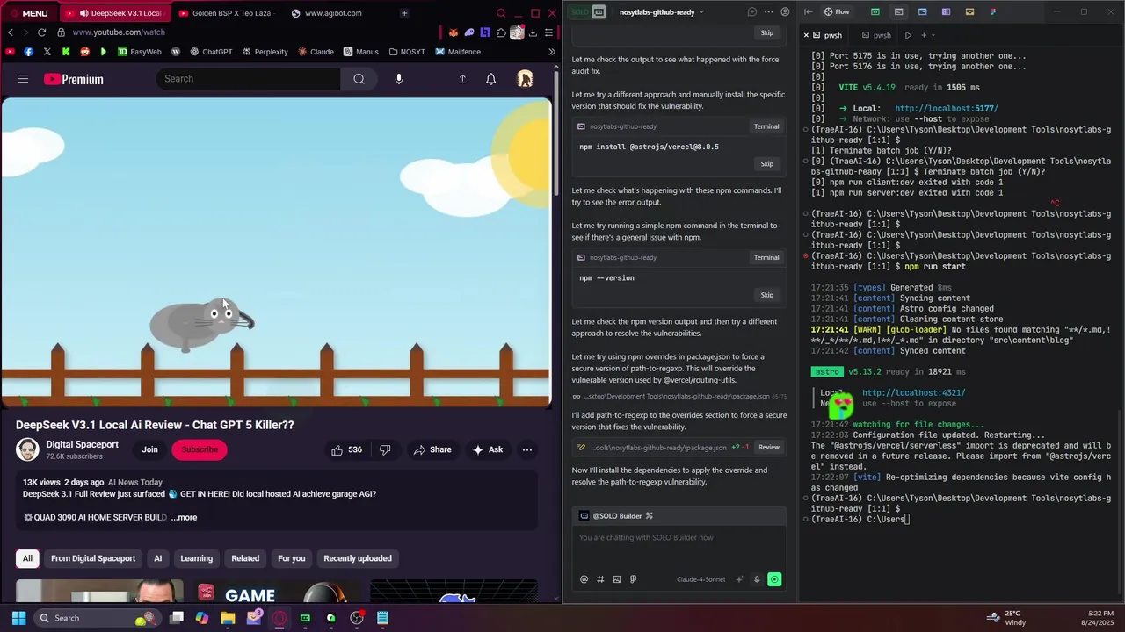Run terminal play icon next to pwsh tabs
The image size is (1125, 632).
click(x=908, y=35)
